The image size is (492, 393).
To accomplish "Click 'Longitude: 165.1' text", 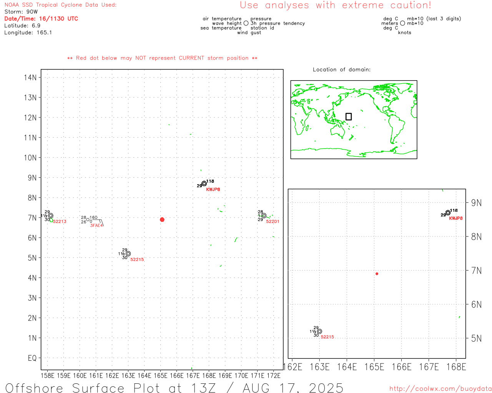I will coord(28,33).
